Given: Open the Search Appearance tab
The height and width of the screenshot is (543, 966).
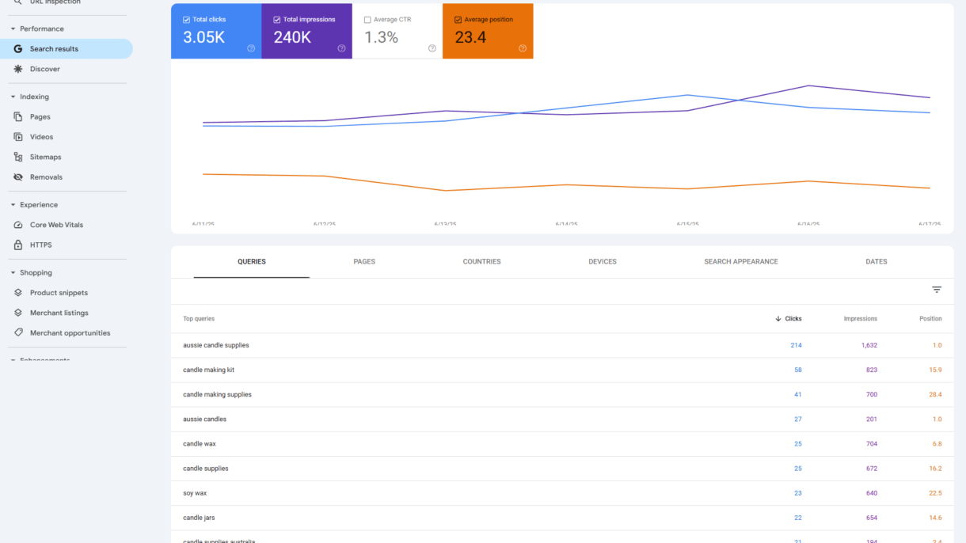Looking at the screenshot, I should pos(740,262).
